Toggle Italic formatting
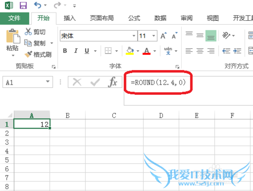Screen dimensions: 253x191 [x=76, y=51]
